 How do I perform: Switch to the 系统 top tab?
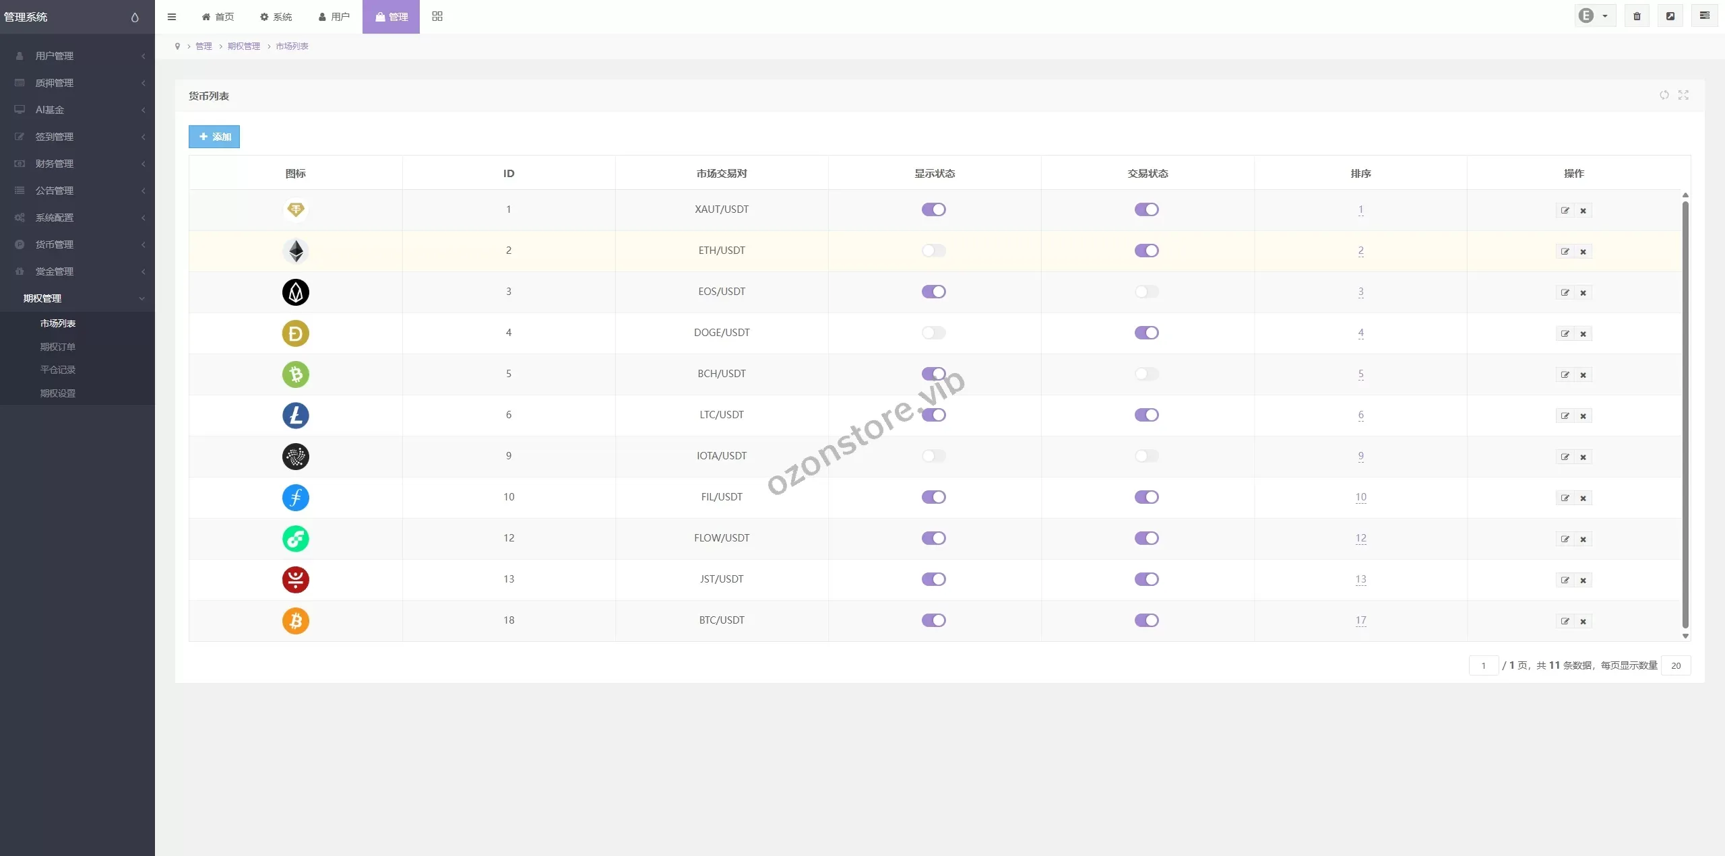click(x=276, y=17)
